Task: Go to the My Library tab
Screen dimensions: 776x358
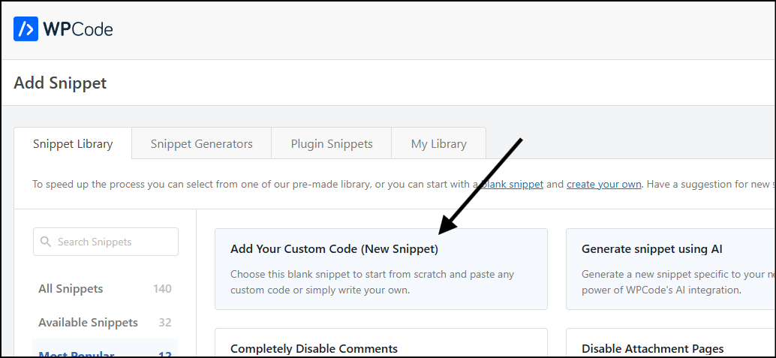Action: [x=438, y=143]
